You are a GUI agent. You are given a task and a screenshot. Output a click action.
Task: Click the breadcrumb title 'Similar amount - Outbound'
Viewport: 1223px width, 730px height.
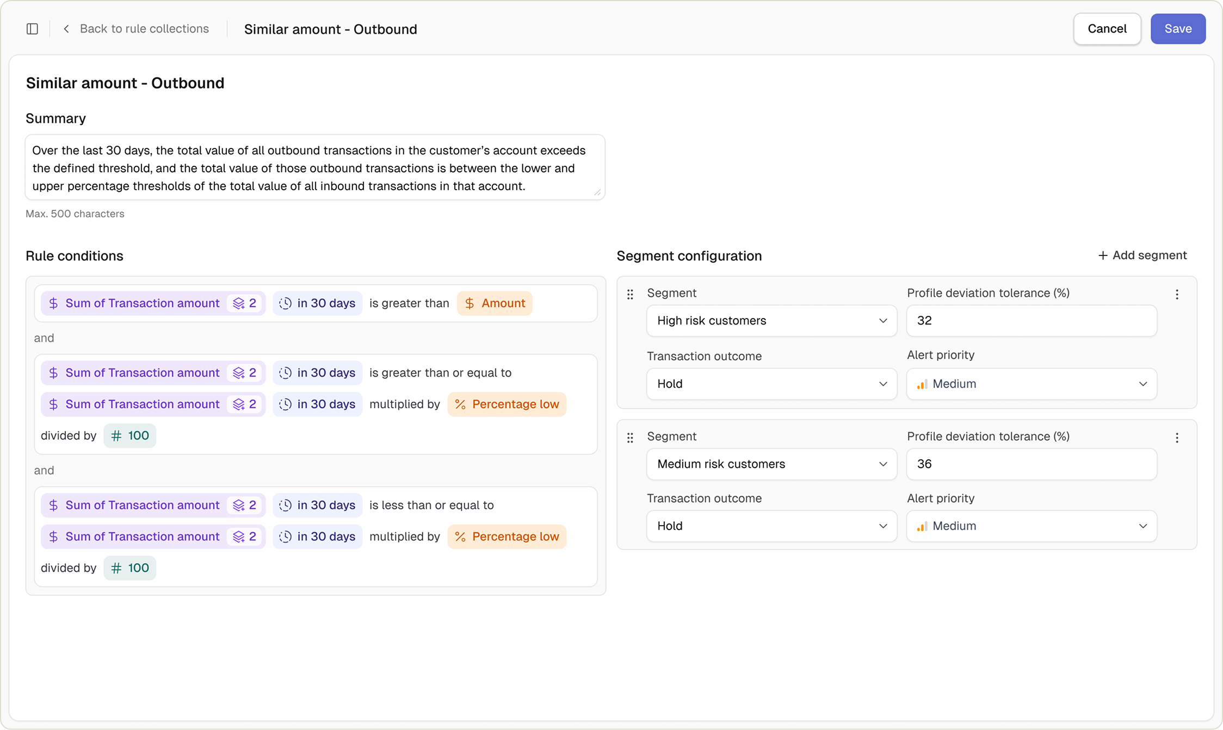[331, 29]
